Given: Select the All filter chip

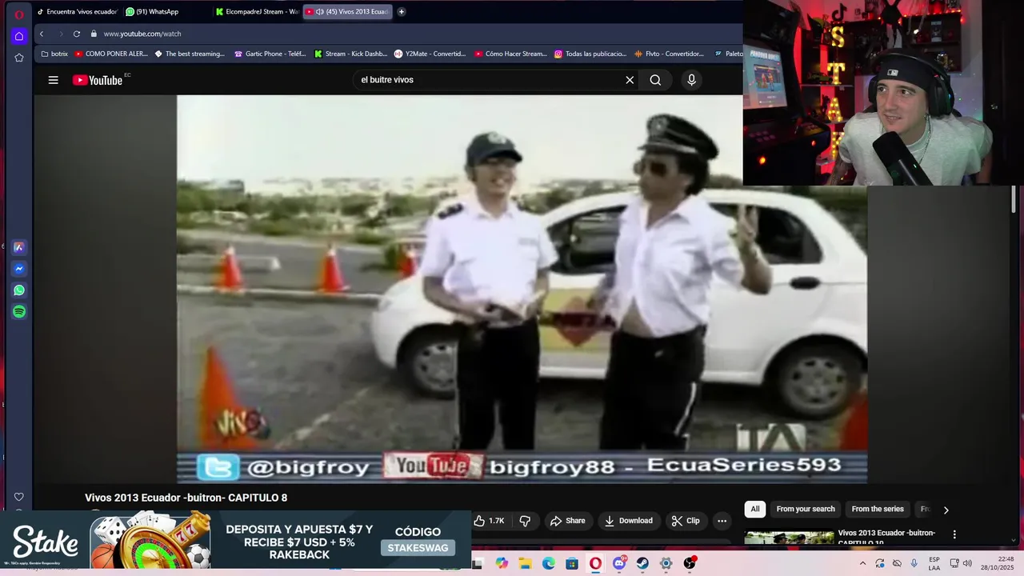Looking at the screenshot, I should pos(754,509).
